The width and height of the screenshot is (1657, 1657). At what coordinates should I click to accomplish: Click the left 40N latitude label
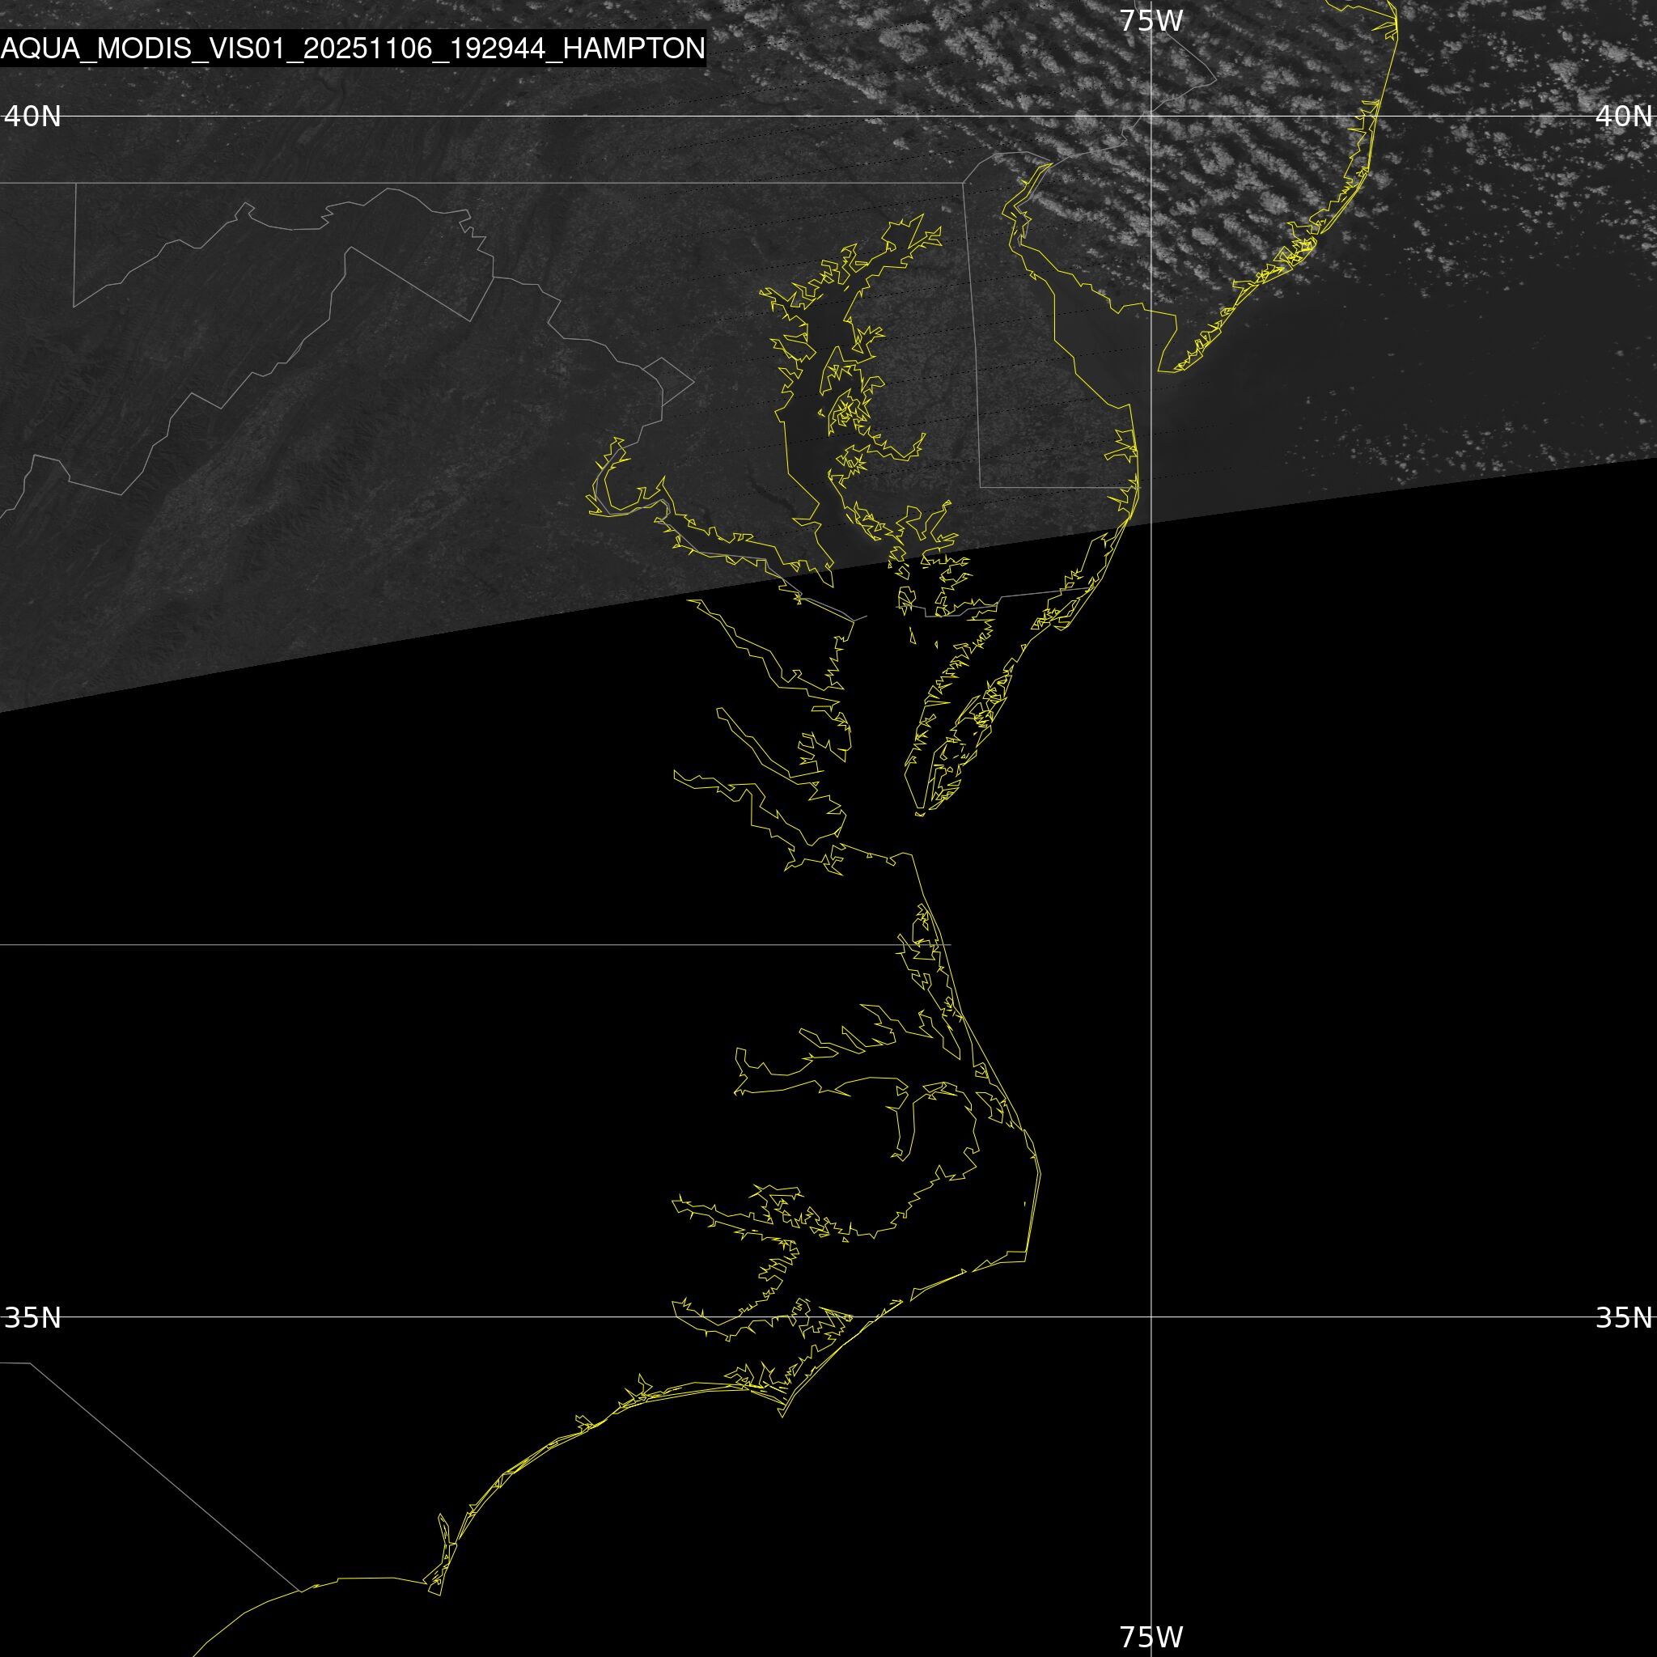click(32, 117)
